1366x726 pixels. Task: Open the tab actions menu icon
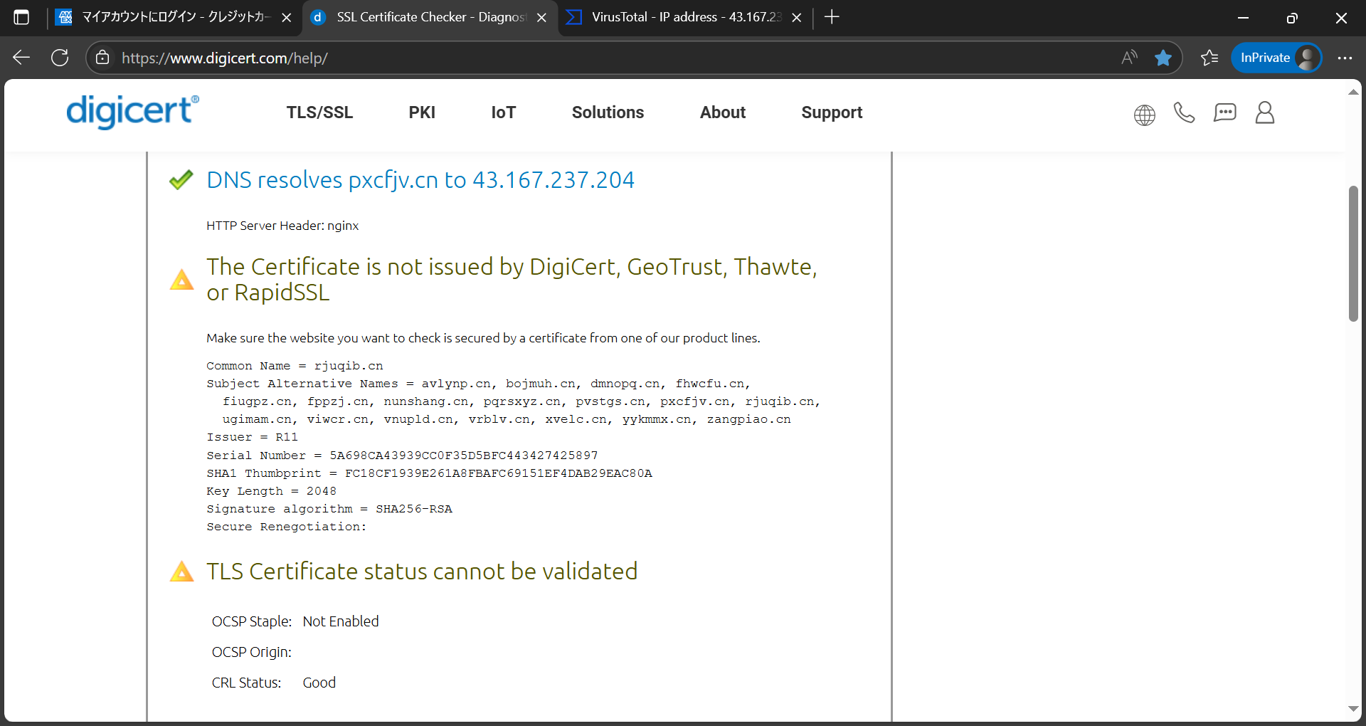21,17
